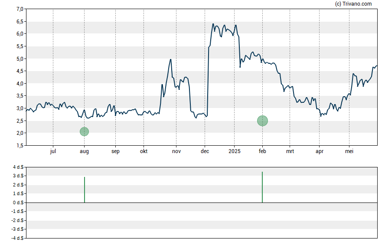Click the '6,0' price axis value
The width and height of the screenshot is (385, 245).
(20, 34)
